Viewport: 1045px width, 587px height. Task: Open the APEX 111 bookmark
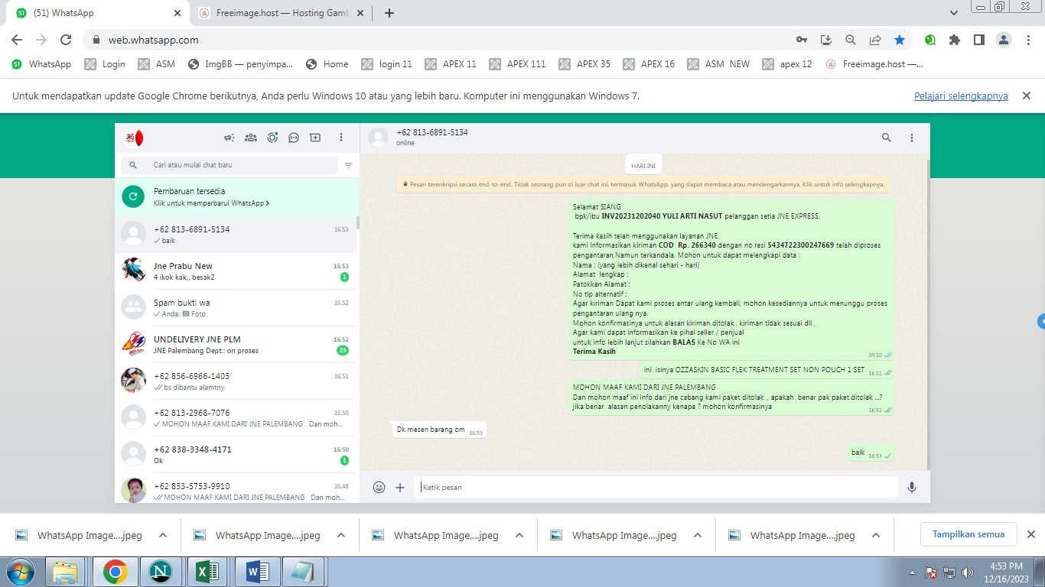coord(517,64)
